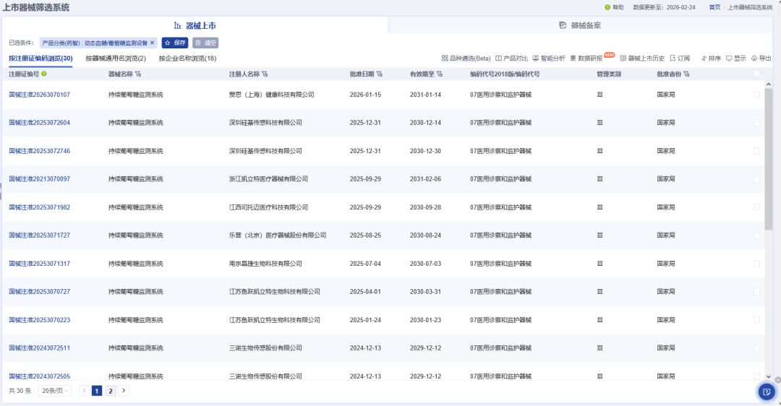Check the row for 国械注准20253071982

pos(756,207)
